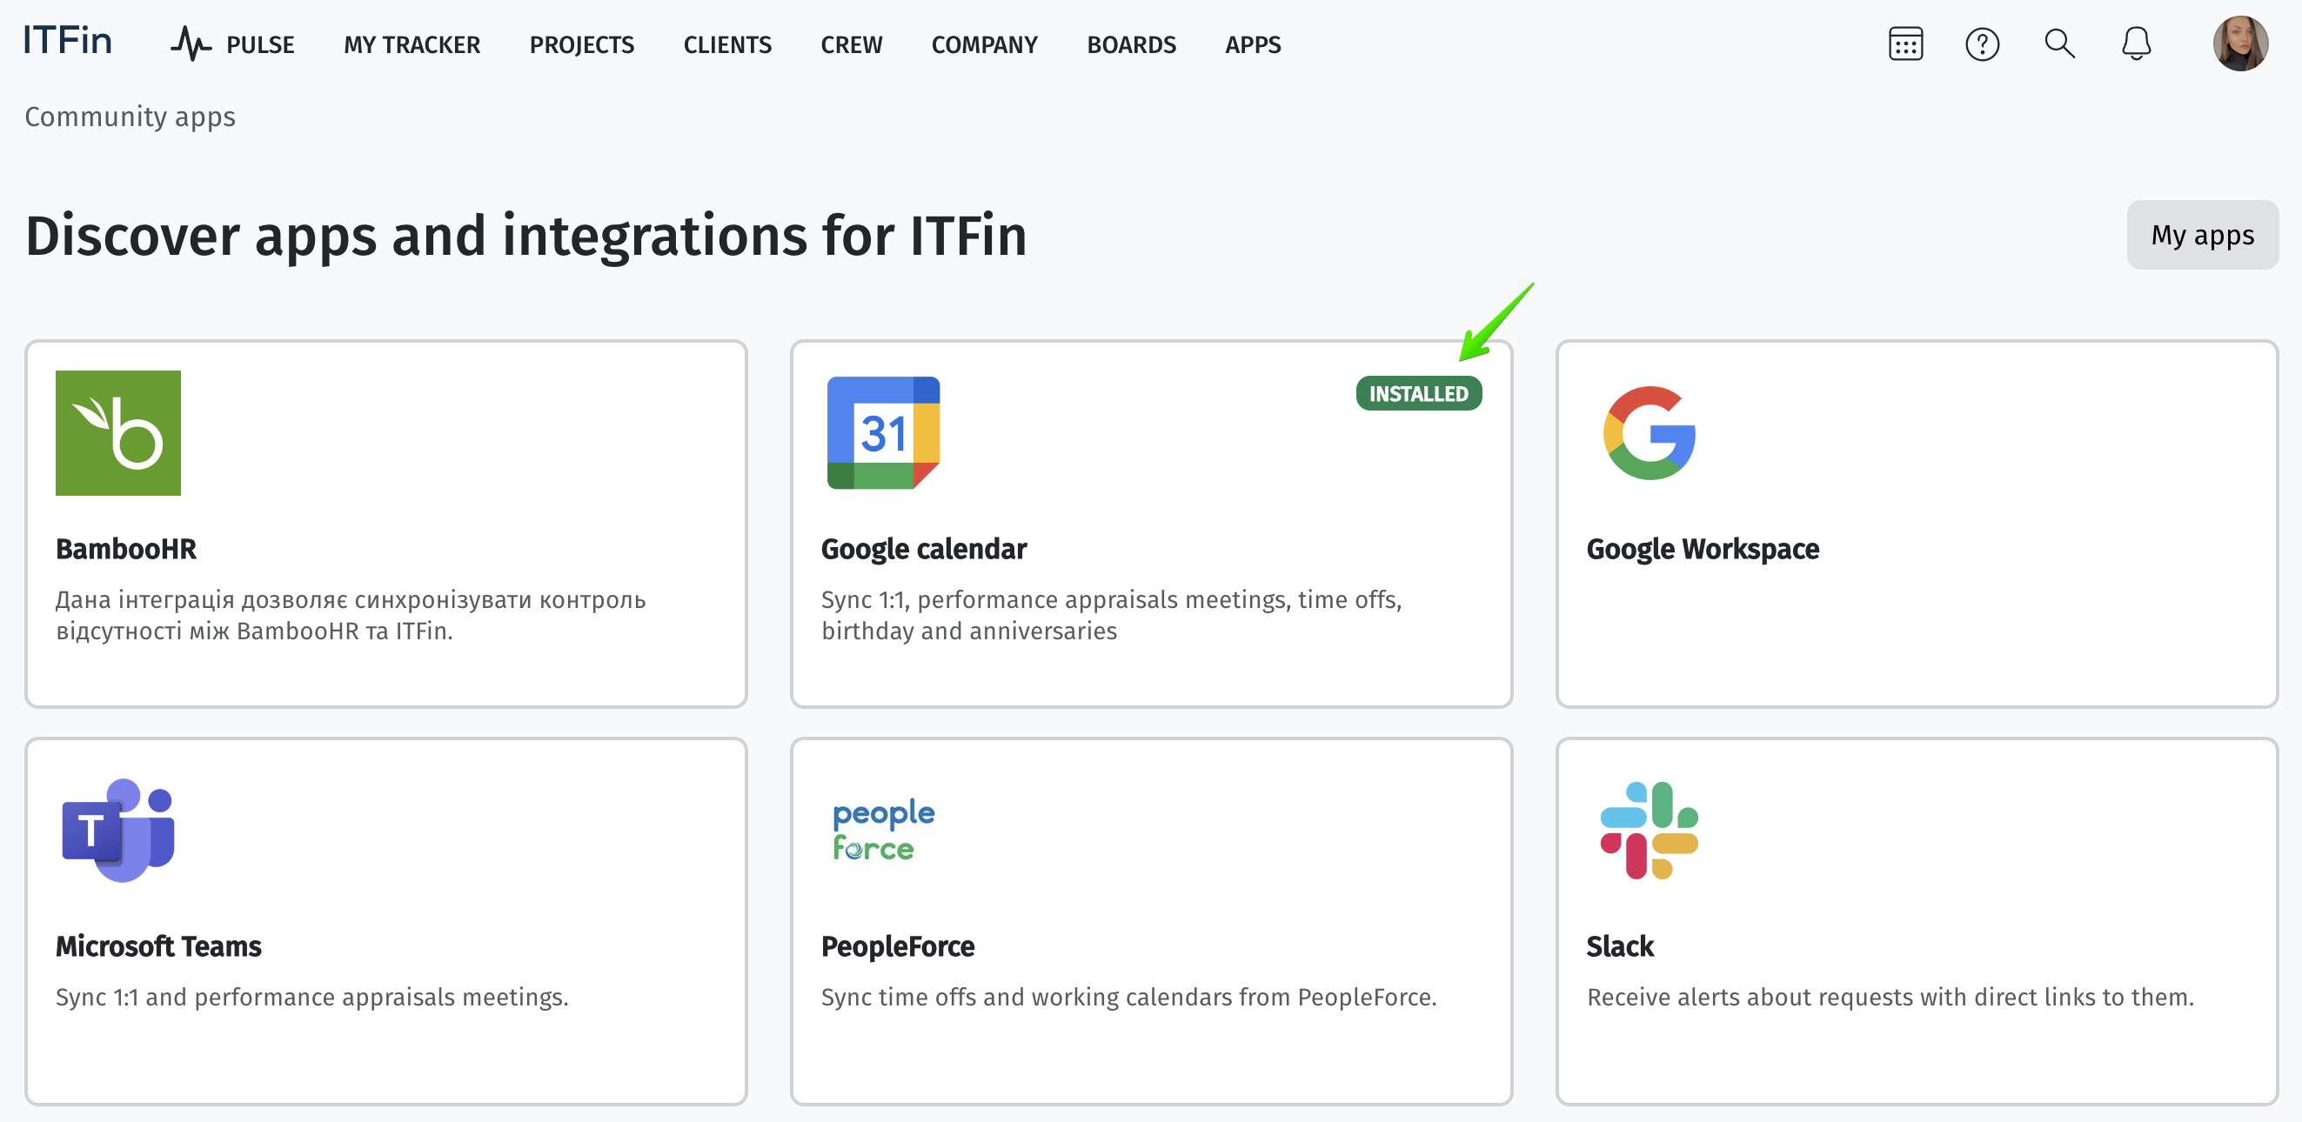The height and width of the screenshot is (1122, 2302).
Task: Click the PeopleForce logo
Action: 883,830
